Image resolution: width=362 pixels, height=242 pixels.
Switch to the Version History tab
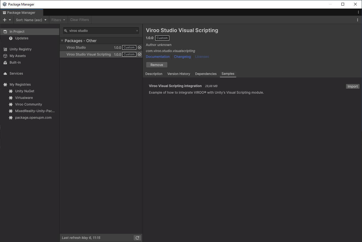[178, 74]
